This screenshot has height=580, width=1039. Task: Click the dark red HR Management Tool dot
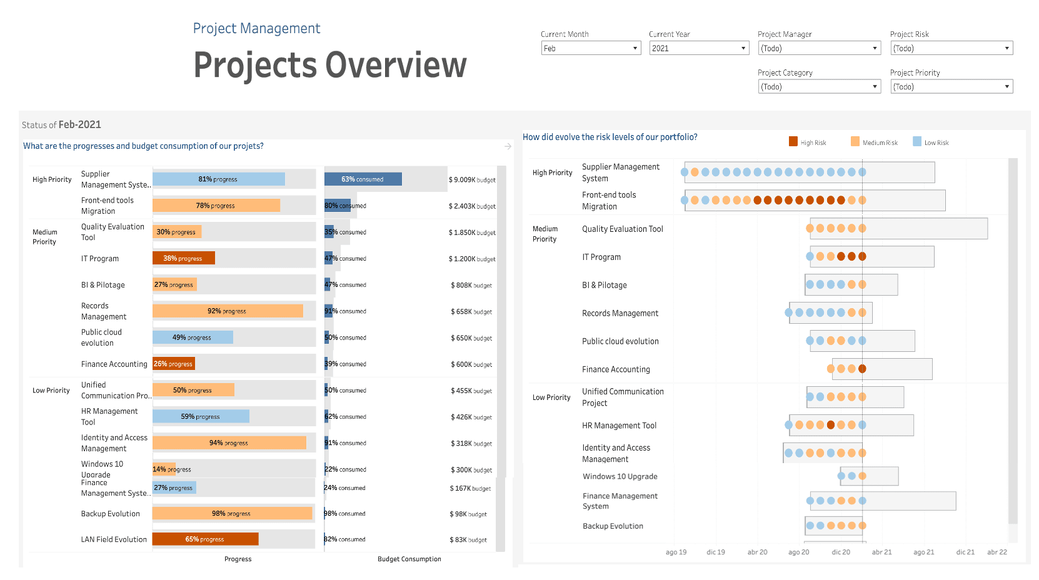(831, 425)
